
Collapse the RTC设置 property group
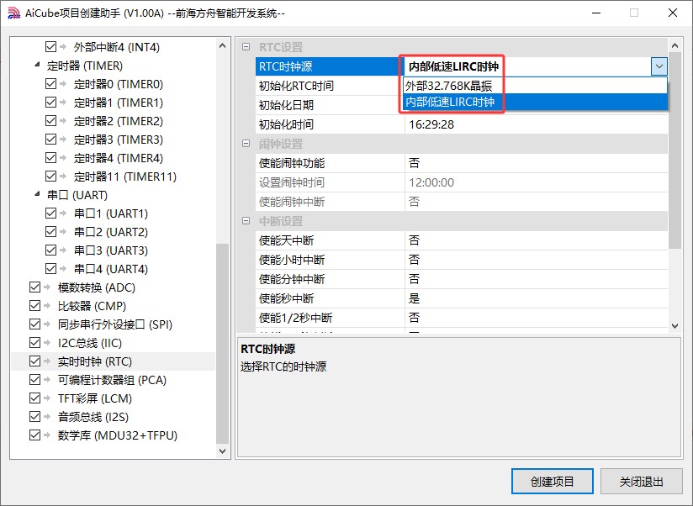[x=246, y=47]
